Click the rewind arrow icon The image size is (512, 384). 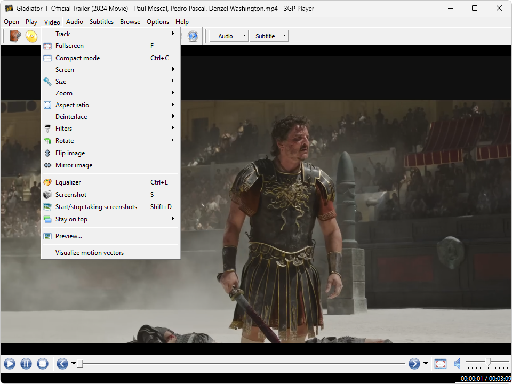click(62, 364)
